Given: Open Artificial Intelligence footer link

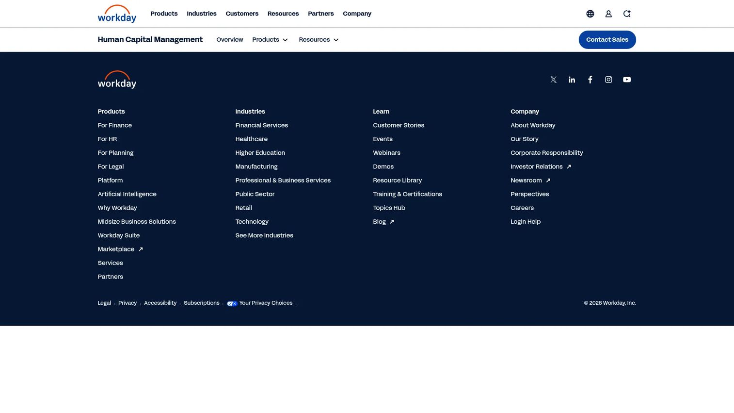Looking at the screenshot, I should click(x=127, y=194).
